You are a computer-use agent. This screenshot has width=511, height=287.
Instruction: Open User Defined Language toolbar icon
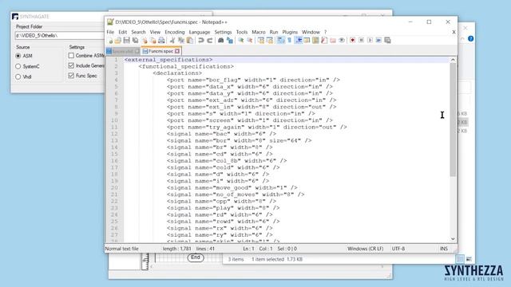307,41
